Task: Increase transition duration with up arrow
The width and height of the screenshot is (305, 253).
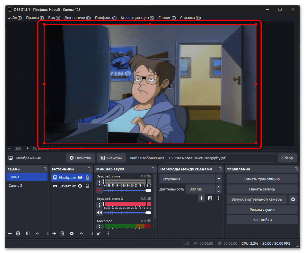Action: point(219,187)
